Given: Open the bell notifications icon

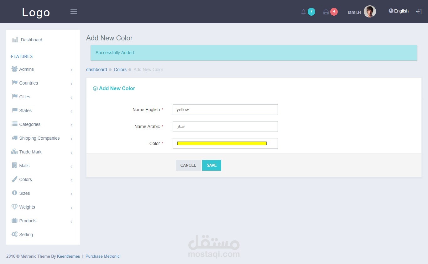Looking at the screenshot, I should tap(303, 12).
